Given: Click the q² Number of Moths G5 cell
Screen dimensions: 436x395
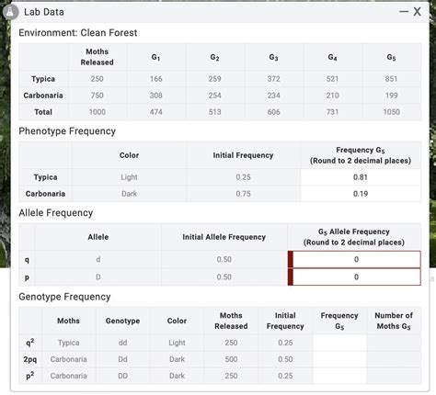Looking at the screenshot, I should [394, 343].
